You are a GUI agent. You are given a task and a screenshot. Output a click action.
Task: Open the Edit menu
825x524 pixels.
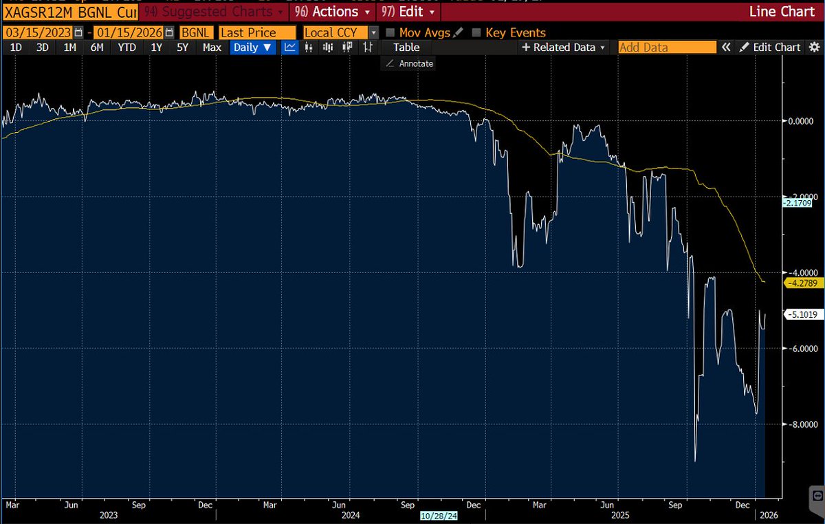click(x=407, y=12)
